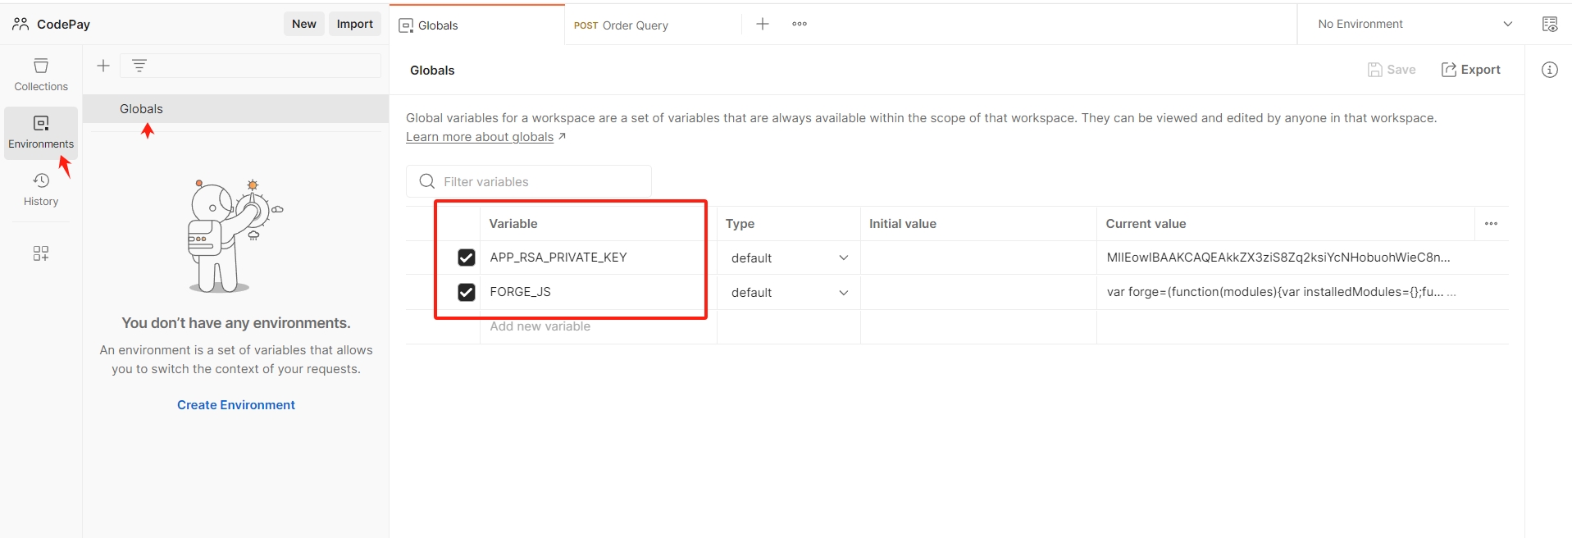Click the Type column header
1572x538 pixels.
tap(740, 224)
